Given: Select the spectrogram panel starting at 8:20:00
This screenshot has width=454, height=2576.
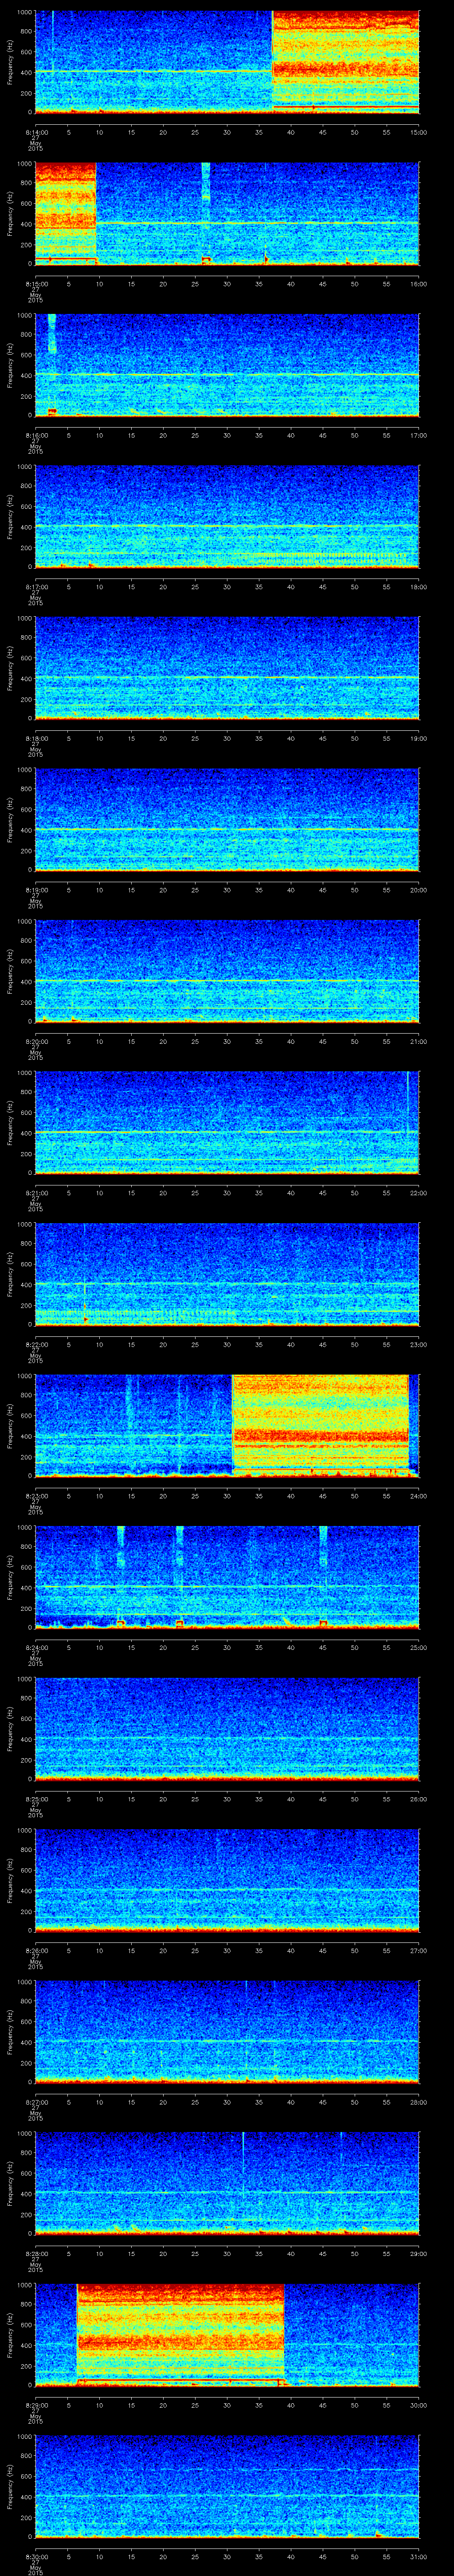Looking at the screenshot, I should click(227, 972).
